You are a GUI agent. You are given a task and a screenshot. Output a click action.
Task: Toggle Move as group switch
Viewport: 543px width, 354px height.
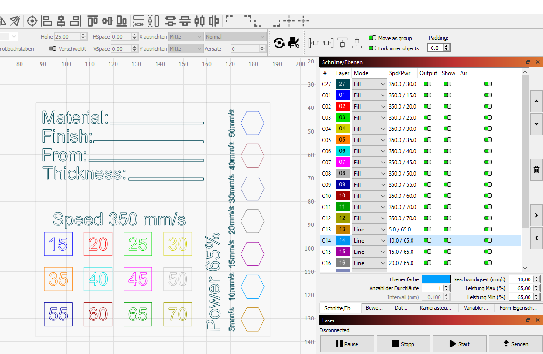click(x=372, y=38)
